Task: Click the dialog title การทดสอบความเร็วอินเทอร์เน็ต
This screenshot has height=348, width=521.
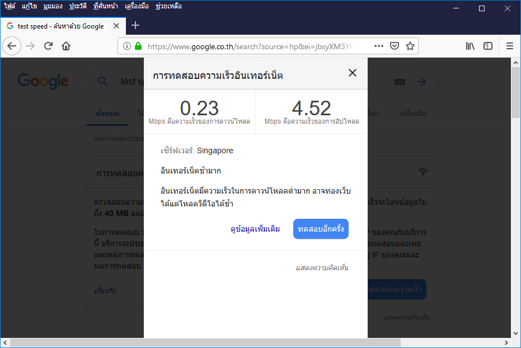Action: [x=218, y=76]
